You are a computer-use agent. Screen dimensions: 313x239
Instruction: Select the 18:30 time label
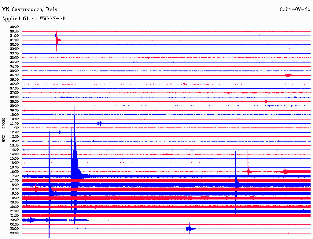[x=14, y=189]
